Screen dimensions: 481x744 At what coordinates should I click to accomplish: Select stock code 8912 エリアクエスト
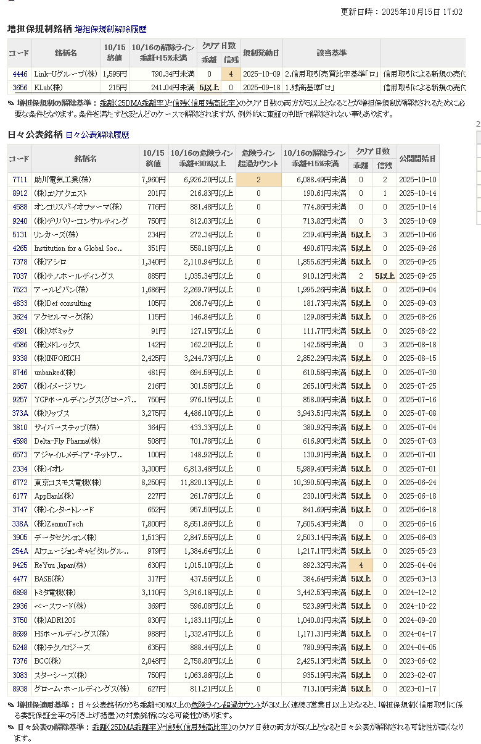20,193
